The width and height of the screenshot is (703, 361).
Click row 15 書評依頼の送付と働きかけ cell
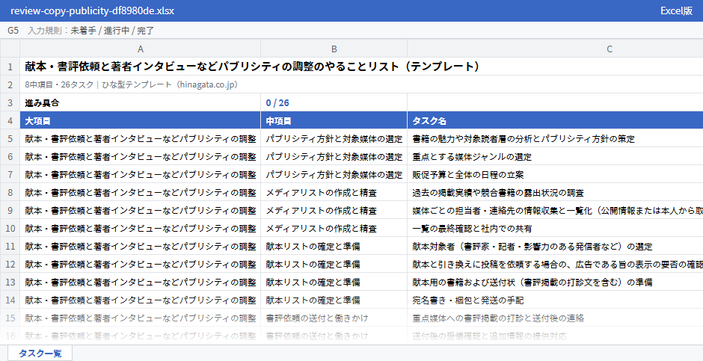click(x=334, y=318)
